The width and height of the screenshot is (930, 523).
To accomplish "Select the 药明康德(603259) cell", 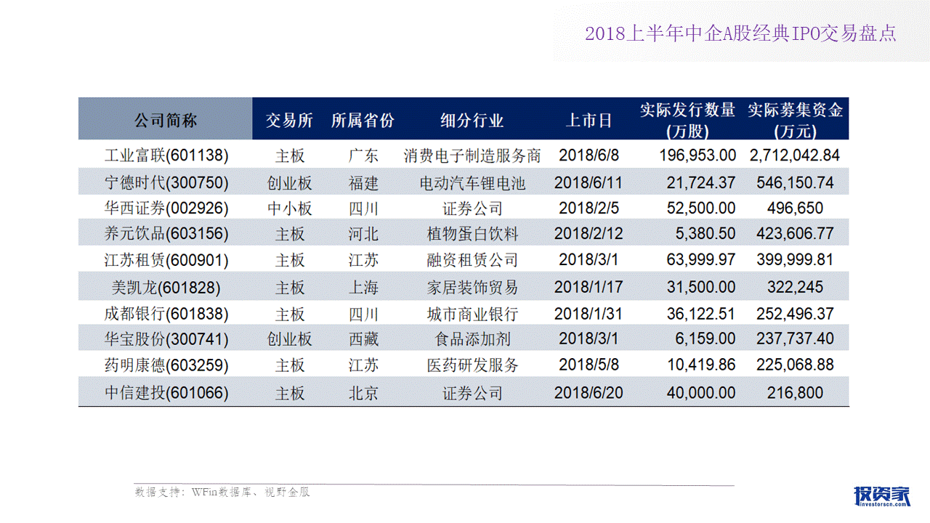I will point(166,365).
